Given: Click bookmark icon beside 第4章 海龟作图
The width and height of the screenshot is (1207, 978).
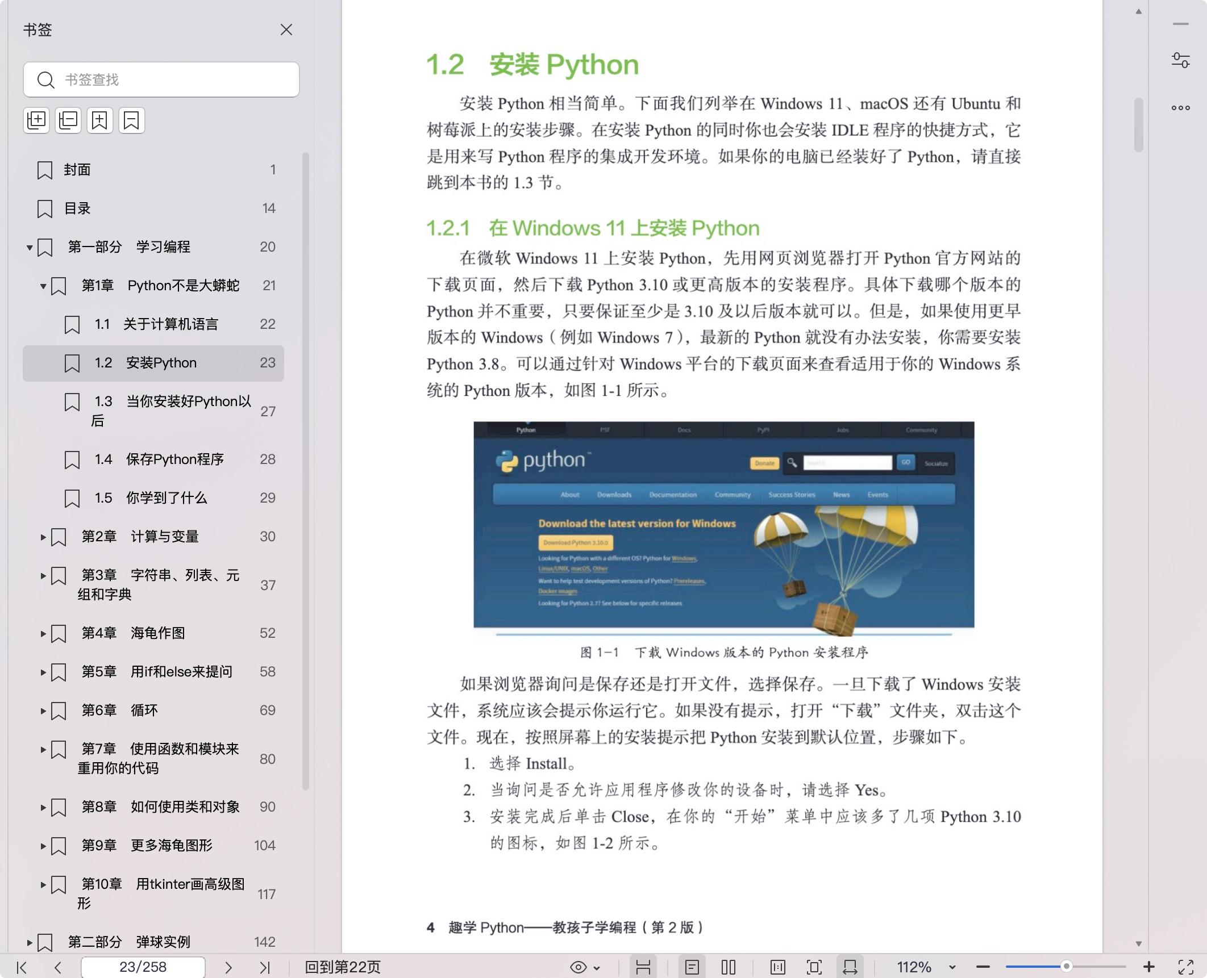Looking at the screenshot, I should (59, 634).
